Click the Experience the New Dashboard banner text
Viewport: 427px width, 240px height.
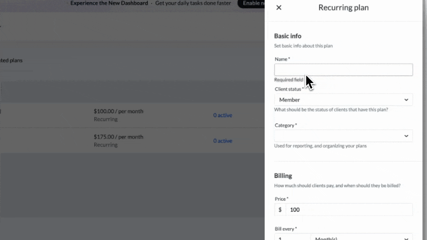click(109, 3)
